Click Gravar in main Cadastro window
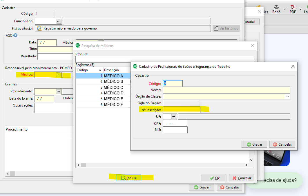The width and height of the screenshot is (308, 196). (x=202, y=187)
